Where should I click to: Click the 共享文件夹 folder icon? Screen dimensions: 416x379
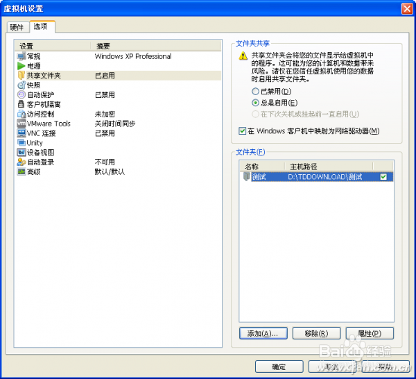point(21,76)
